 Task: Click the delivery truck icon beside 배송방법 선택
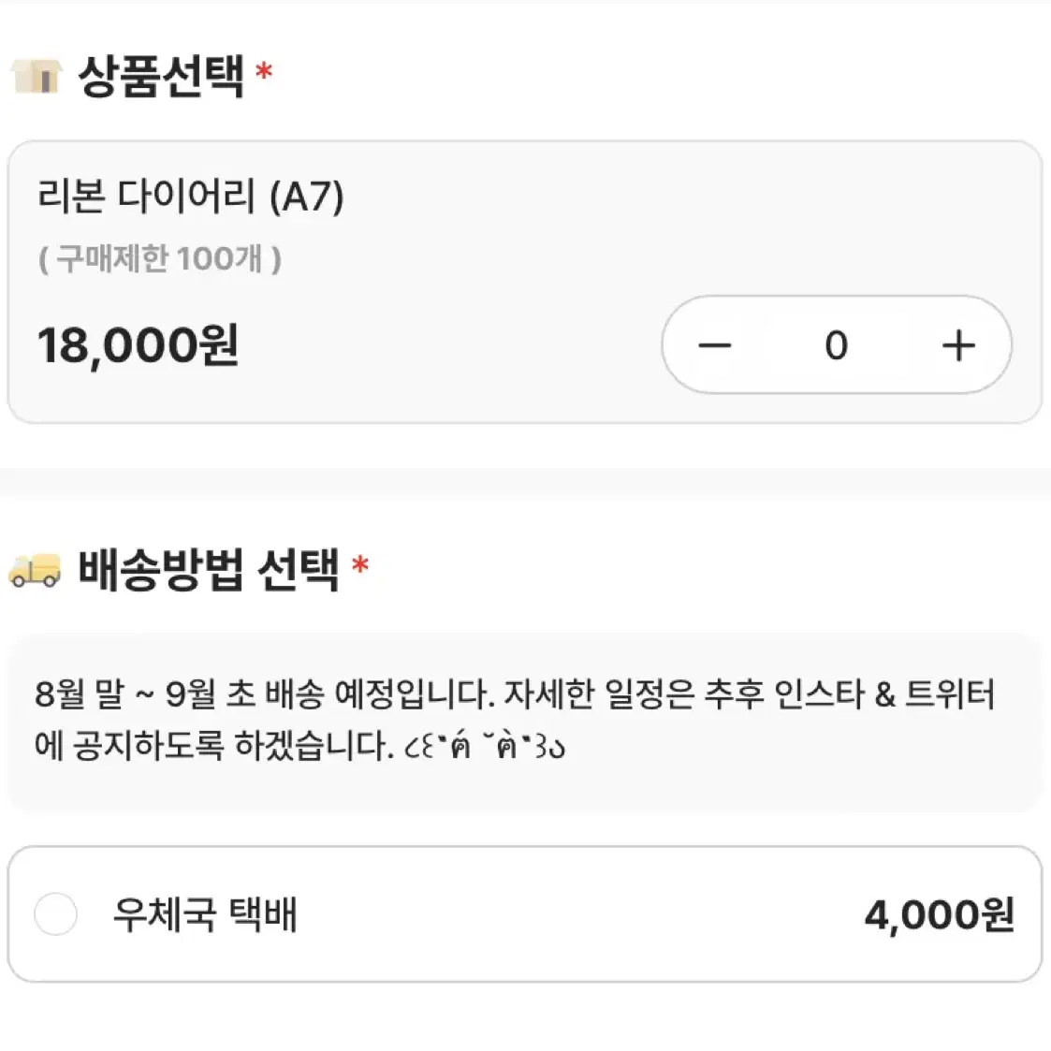click(x=35, y=570)
